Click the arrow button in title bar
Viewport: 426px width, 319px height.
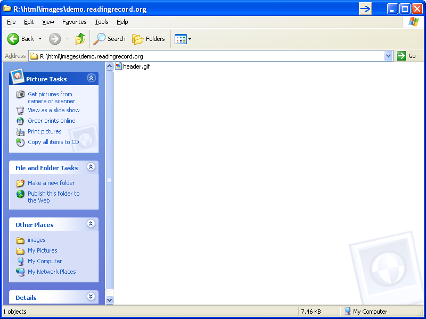point(365,9)
